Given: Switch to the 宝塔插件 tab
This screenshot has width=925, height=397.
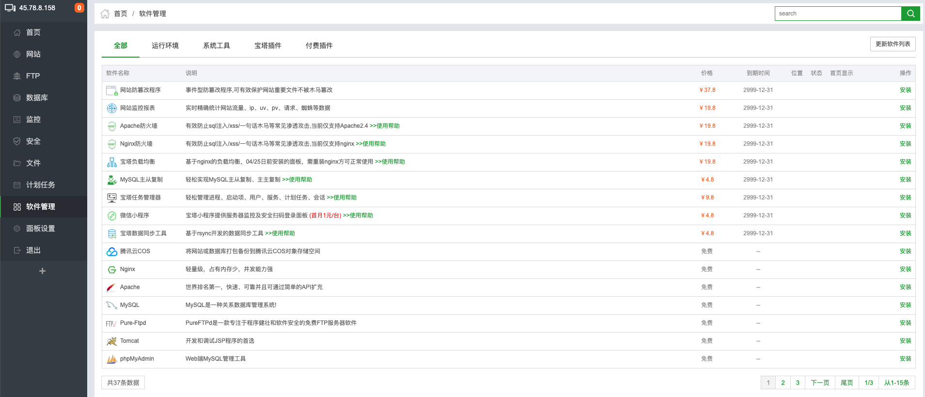Looking at the screenshot, I should [268, 46].
